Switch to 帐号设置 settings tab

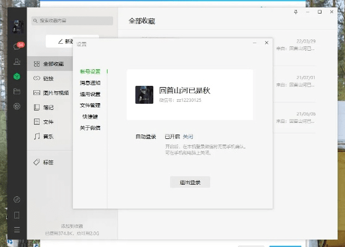coord(90,72)
